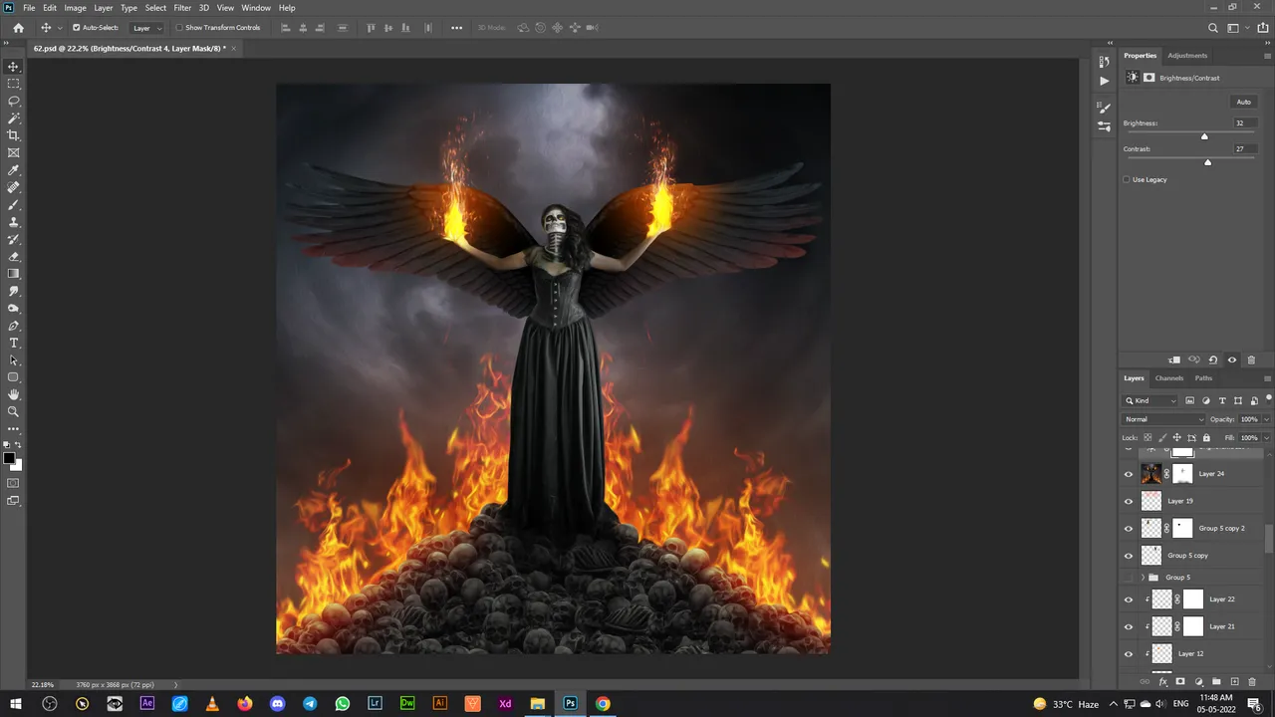Click the Auto button in Properties
1275x717 pixels.
click(1244, 102)
